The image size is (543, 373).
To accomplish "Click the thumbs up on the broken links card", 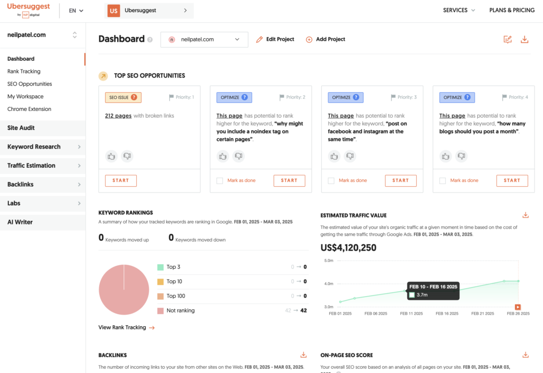I will (x=111, y=156).
